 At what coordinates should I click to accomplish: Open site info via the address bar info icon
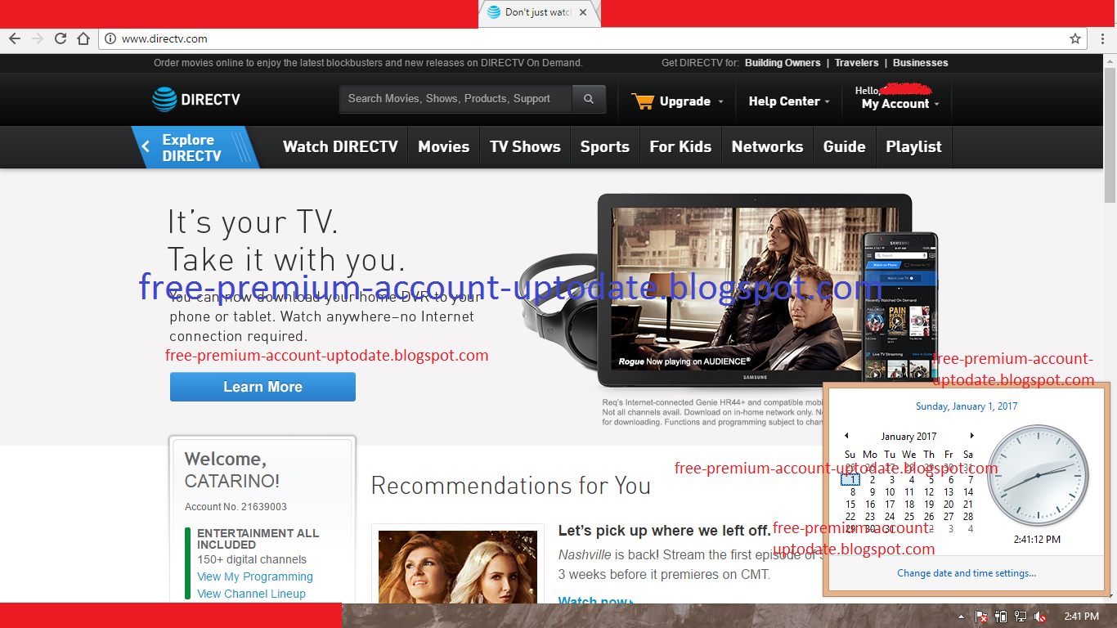tap(109, 38)
